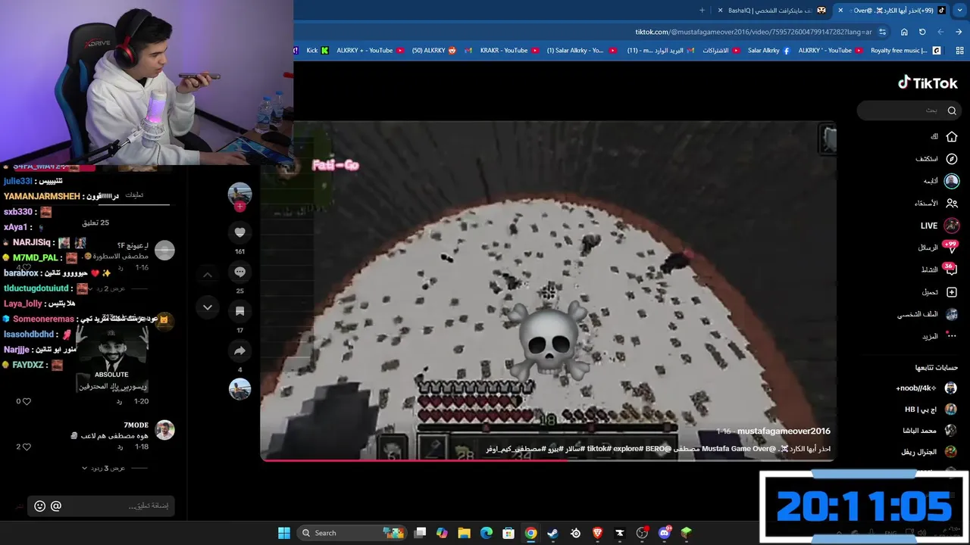Open followed account محمد الباشا
The width and height of the screenshot is (970, 545).
929,431
